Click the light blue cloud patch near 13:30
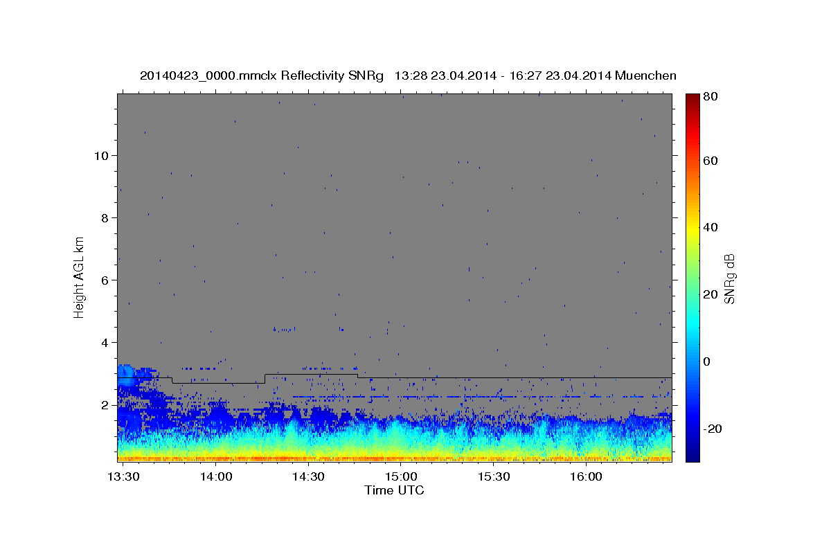 pyautogui.click(x=126, y=375)
